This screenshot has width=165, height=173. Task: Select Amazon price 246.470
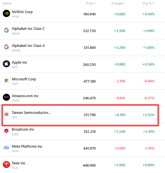point(89,98)
